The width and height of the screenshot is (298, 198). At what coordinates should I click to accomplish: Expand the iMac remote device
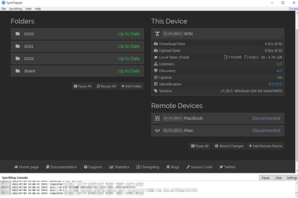218,131
